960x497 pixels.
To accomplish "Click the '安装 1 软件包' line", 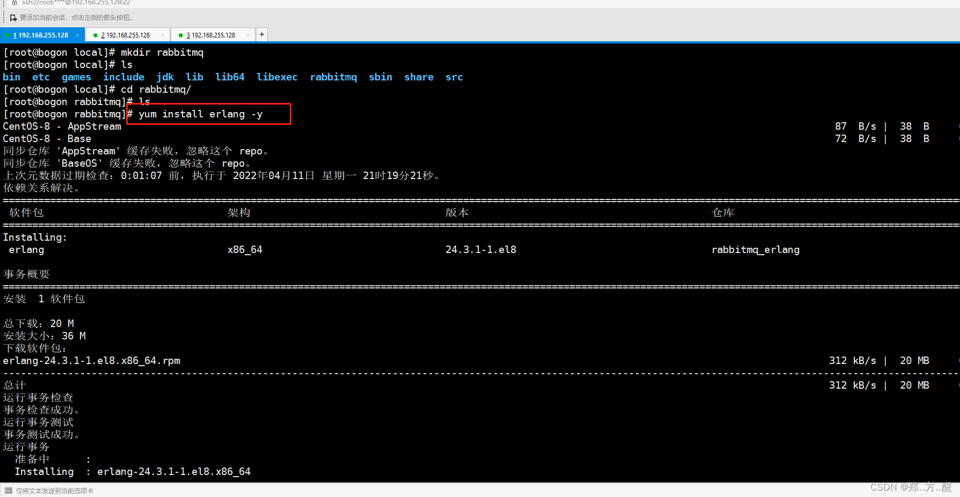I will 44,299.
